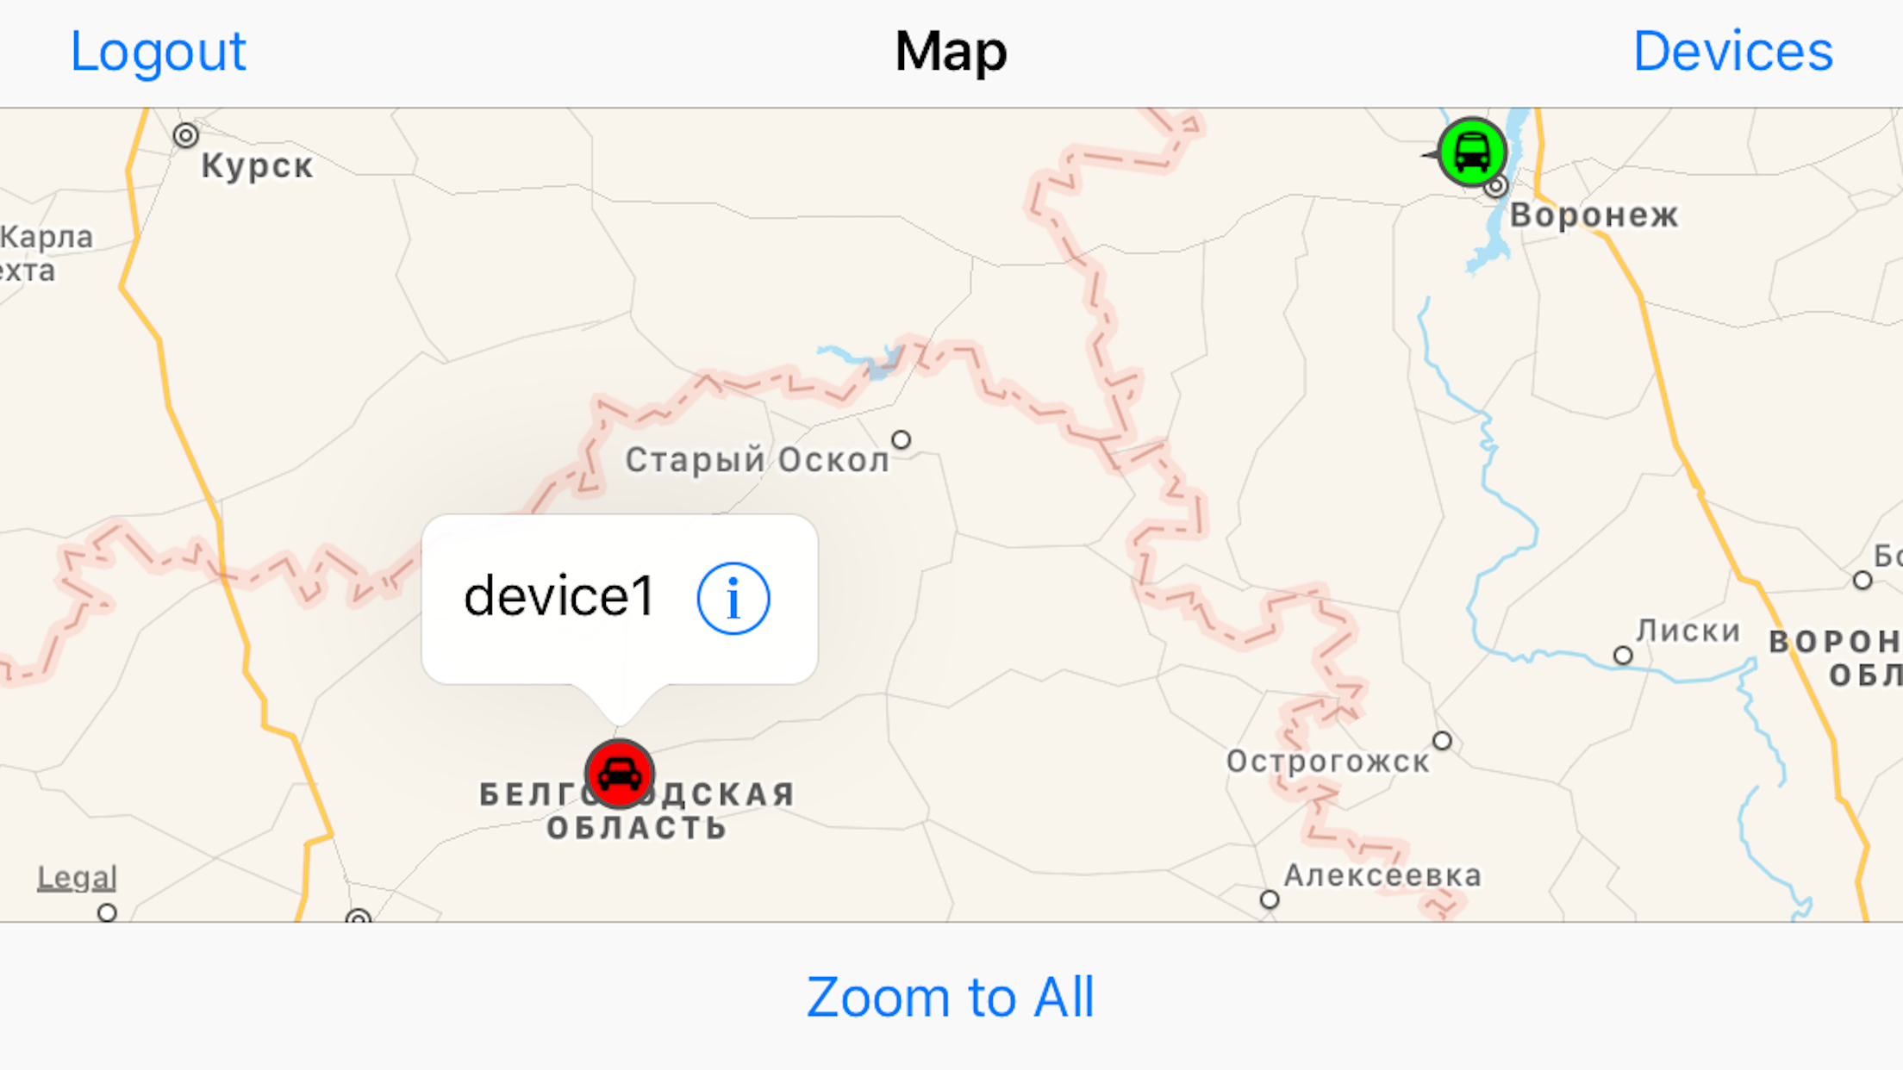Image resolution: width=1903 pixels, height=1070 pixels.
Task: Click the Острогожск label text
Action: pyautogui.click(x=1328, y=762)
